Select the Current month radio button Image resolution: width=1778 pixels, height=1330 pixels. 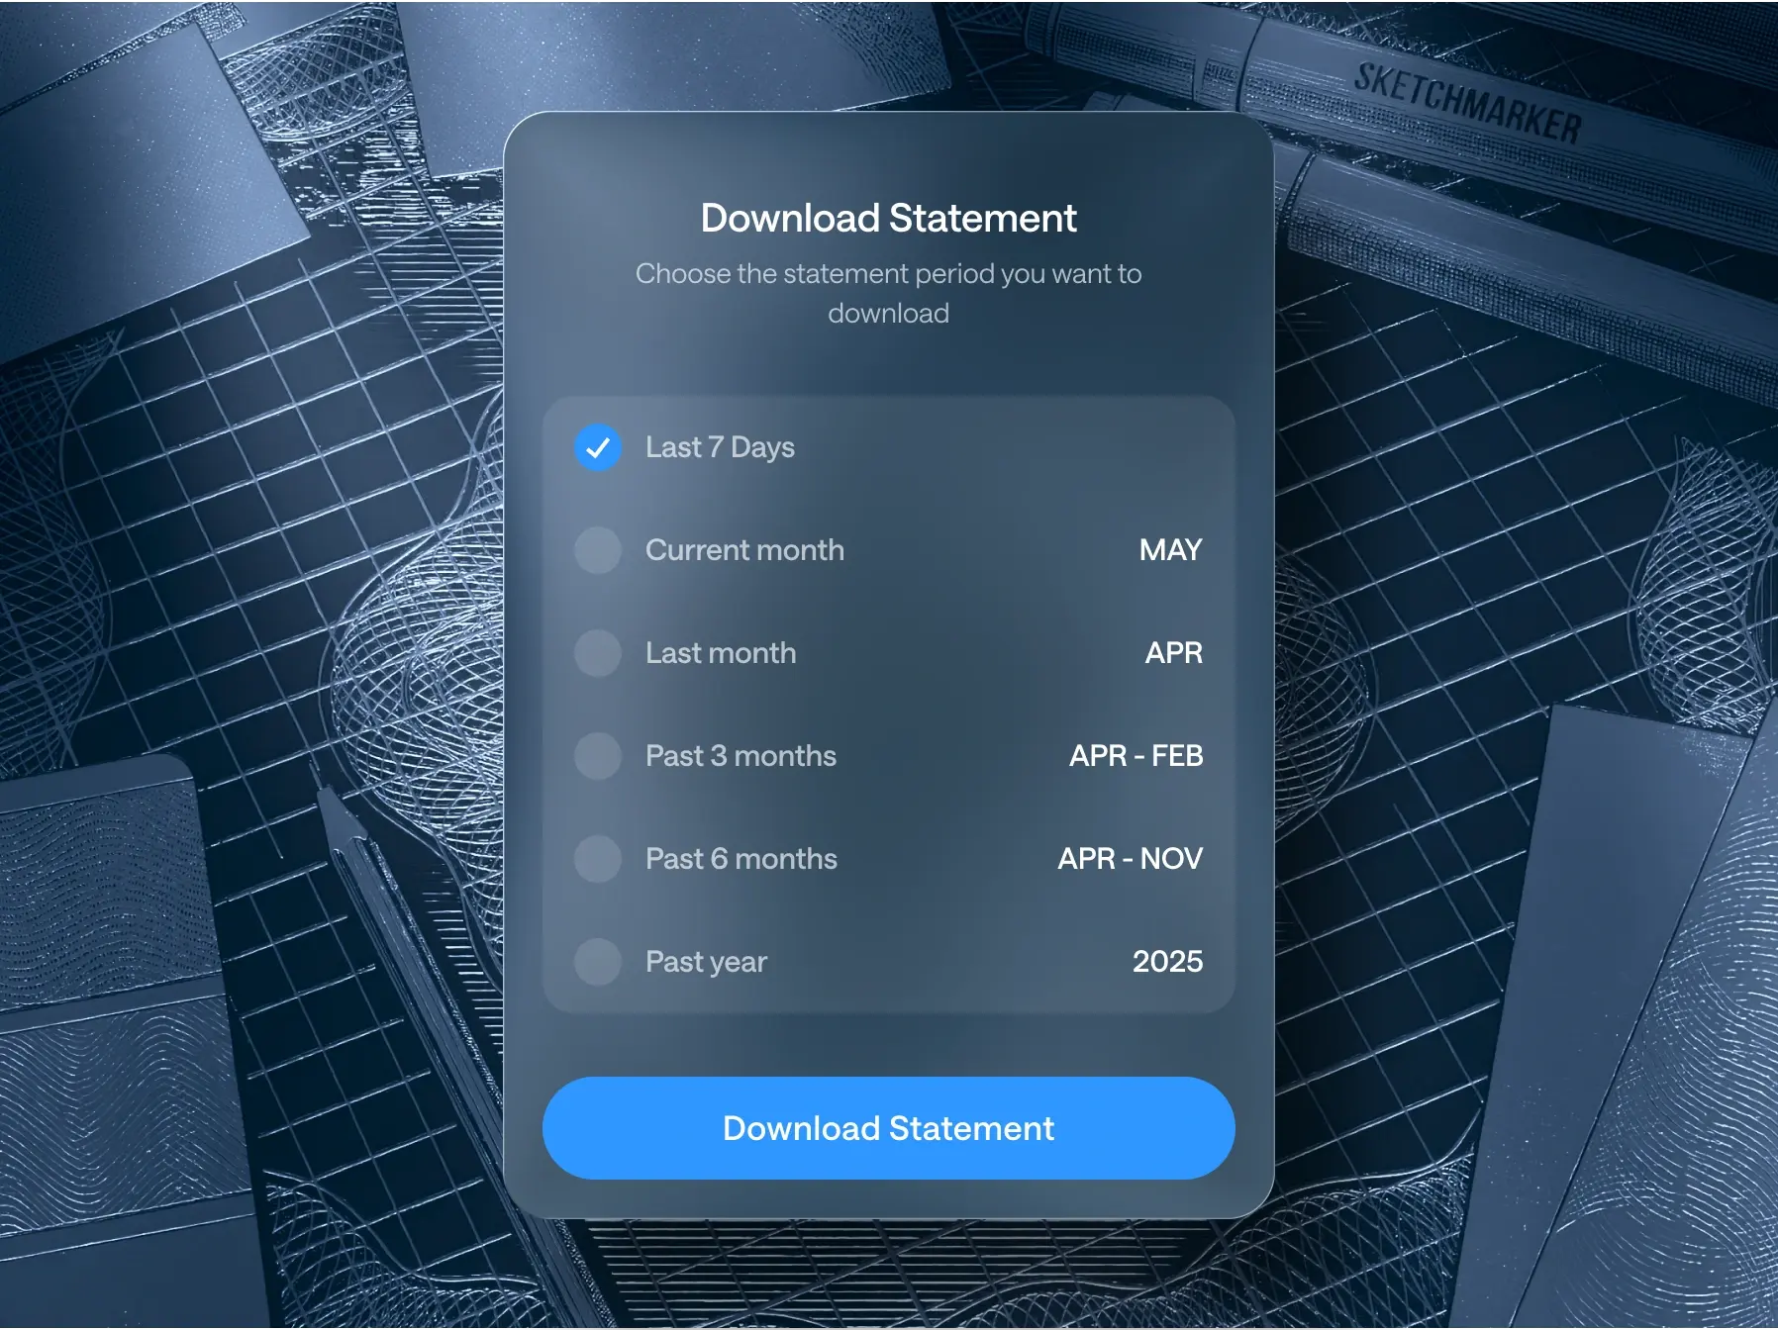(598, 550)
